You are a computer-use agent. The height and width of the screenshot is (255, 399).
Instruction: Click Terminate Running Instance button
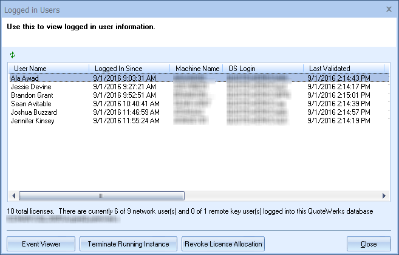pyautogui.click(x=128, y=244)
